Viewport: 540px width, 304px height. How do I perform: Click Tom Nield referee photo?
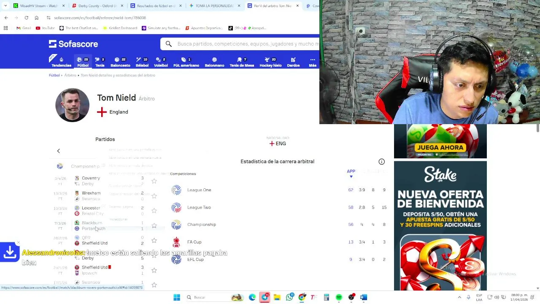click(72, 105)
